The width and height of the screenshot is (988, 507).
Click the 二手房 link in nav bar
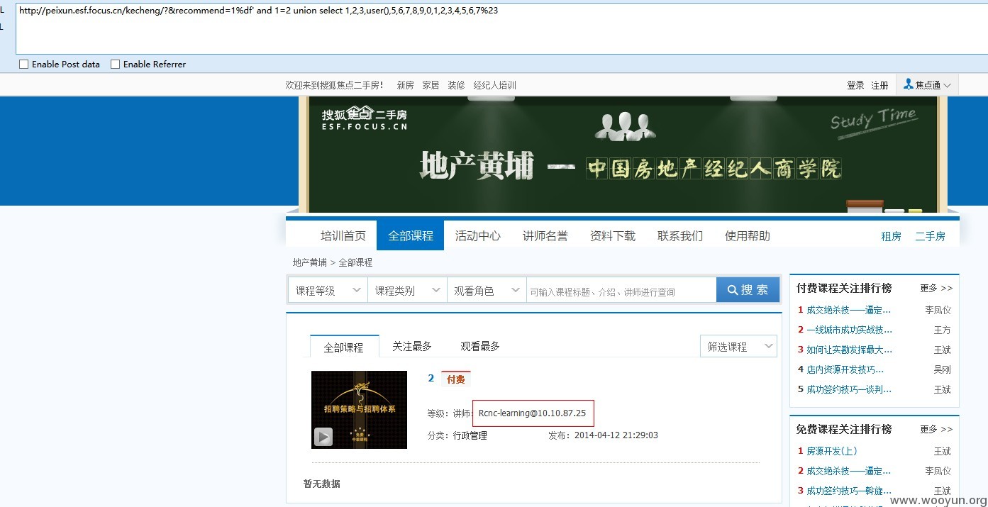pyautogui.click(x=931, y=237)
